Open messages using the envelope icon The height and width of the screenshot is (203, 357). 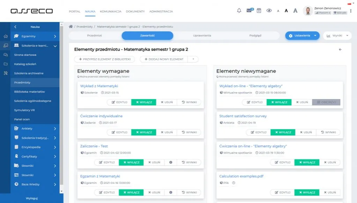coord(249,10)
